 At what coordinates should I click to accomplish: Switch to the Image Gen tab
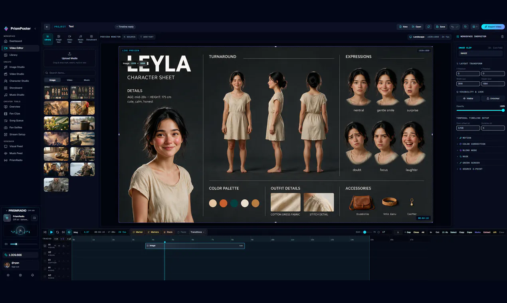point(59,39)
